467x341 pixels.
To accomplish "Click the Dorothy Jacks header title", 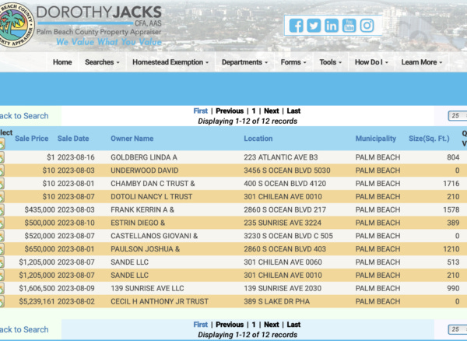I will (x=99, y=12).
